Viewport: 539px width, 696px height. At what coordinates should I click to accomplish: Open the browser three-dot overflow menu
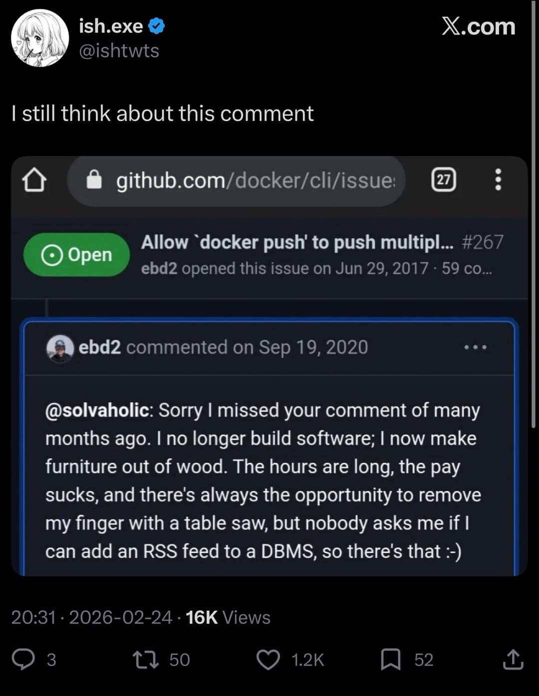tap(498, 180)
